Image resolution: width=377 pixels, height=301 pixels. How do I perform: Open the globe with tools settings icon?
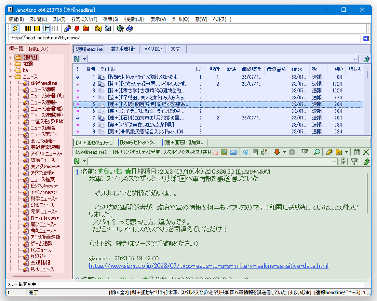pos(120,29)
